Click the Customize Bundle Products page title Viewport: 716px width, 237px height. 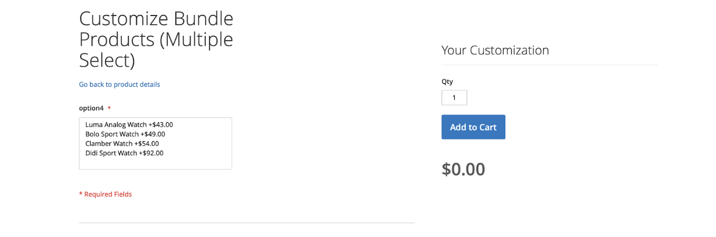[156, 39]
